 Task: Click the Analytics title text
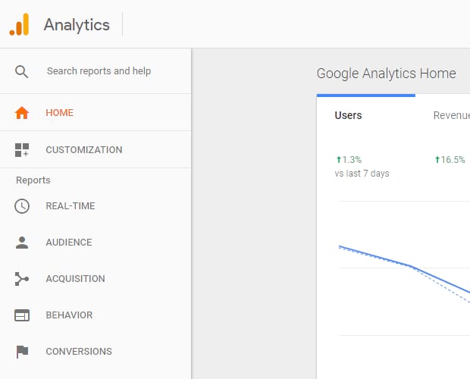[x=77, y=25]
